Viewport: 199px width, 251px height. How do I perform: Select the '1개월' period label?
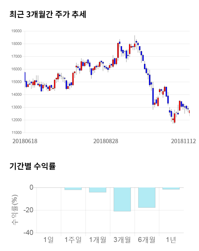pyautogui.click(x=97, y=240)
